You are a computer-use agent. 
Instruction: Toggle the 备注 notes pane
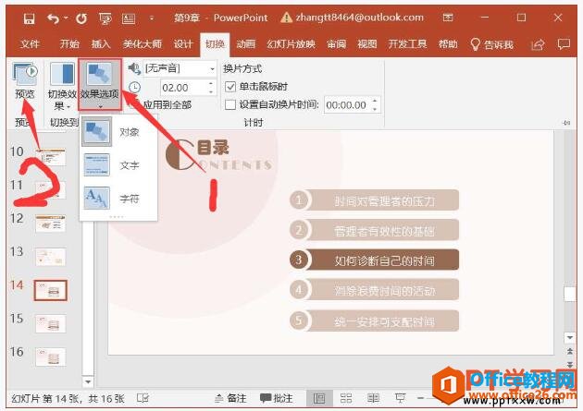click(x=230, y=398)
